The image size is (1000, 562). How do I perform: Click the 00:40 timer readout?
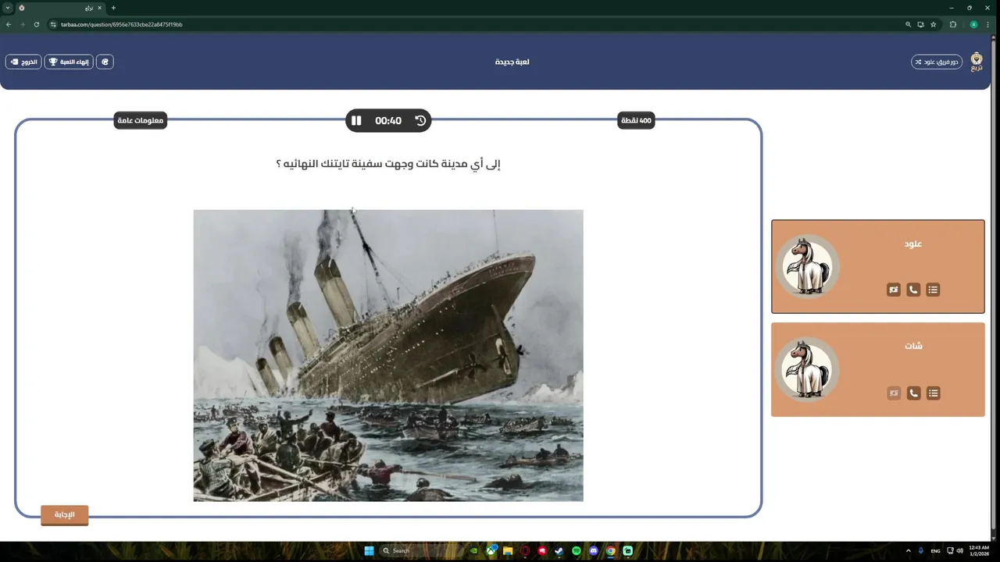click(x=388, y=121)
